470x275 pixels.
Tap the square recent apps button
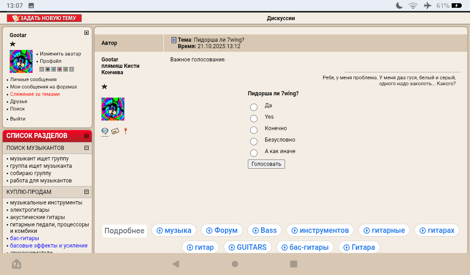tap(294, 264)
